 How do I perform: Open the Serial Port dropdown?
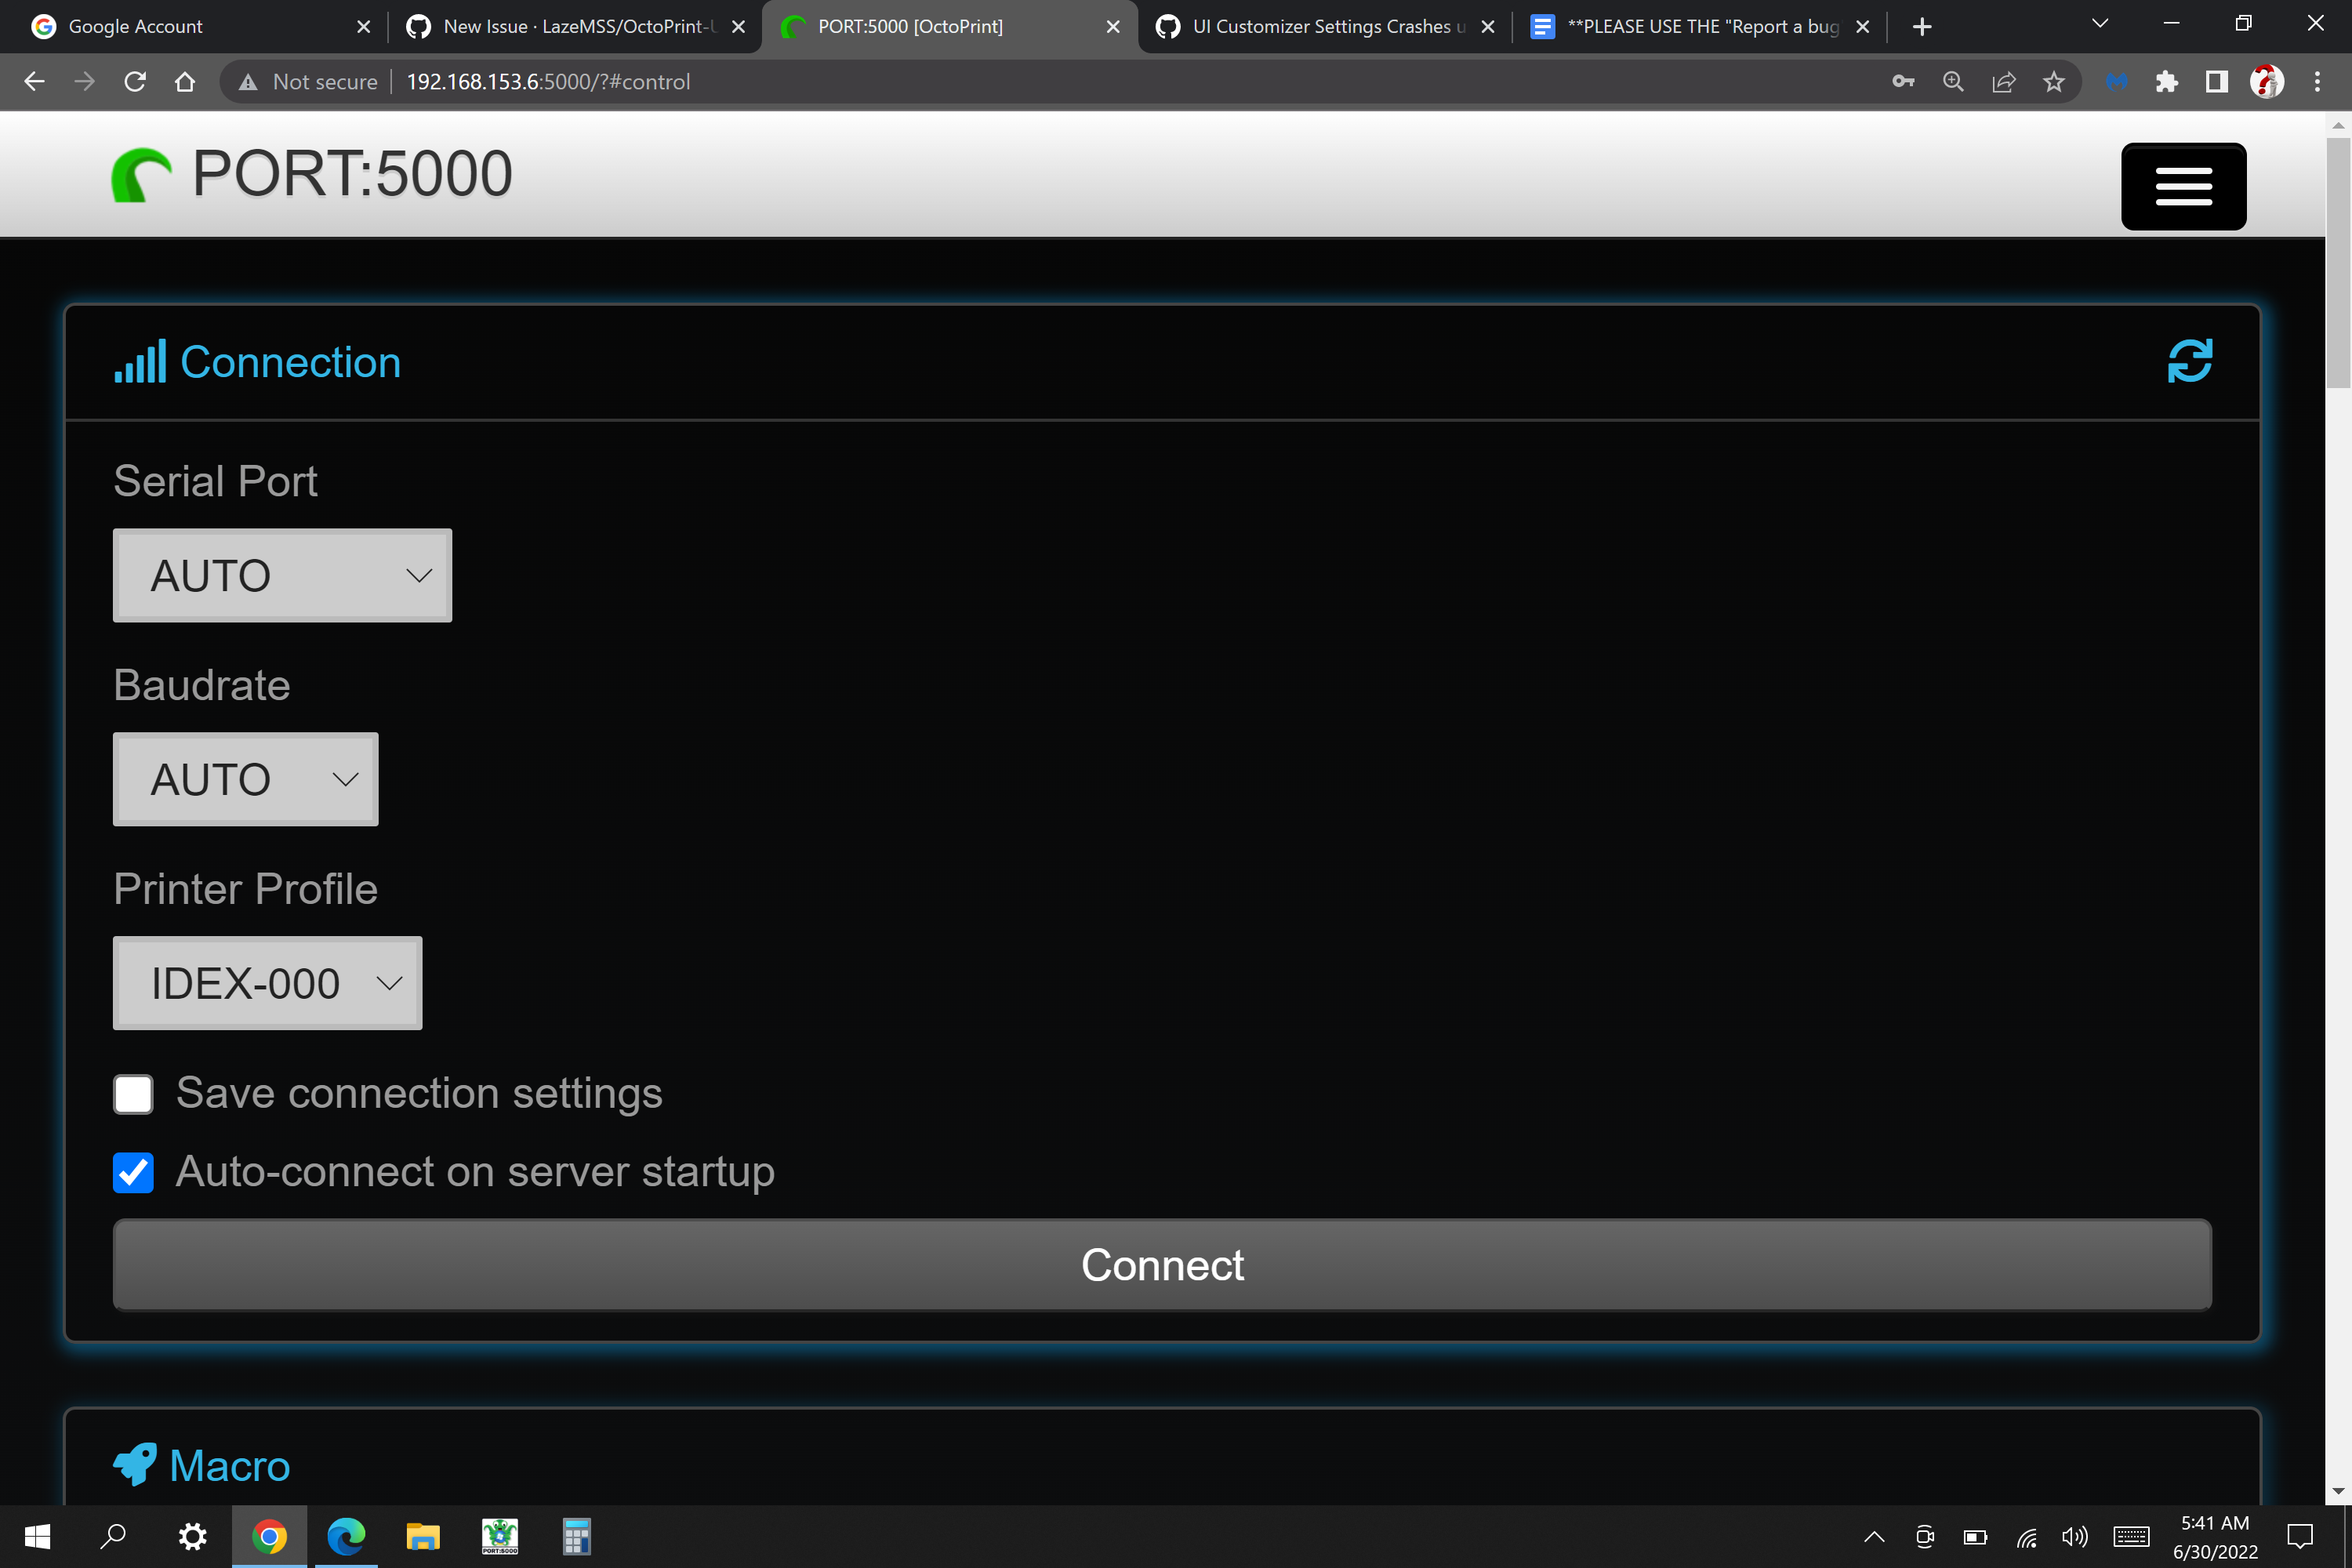282,575
